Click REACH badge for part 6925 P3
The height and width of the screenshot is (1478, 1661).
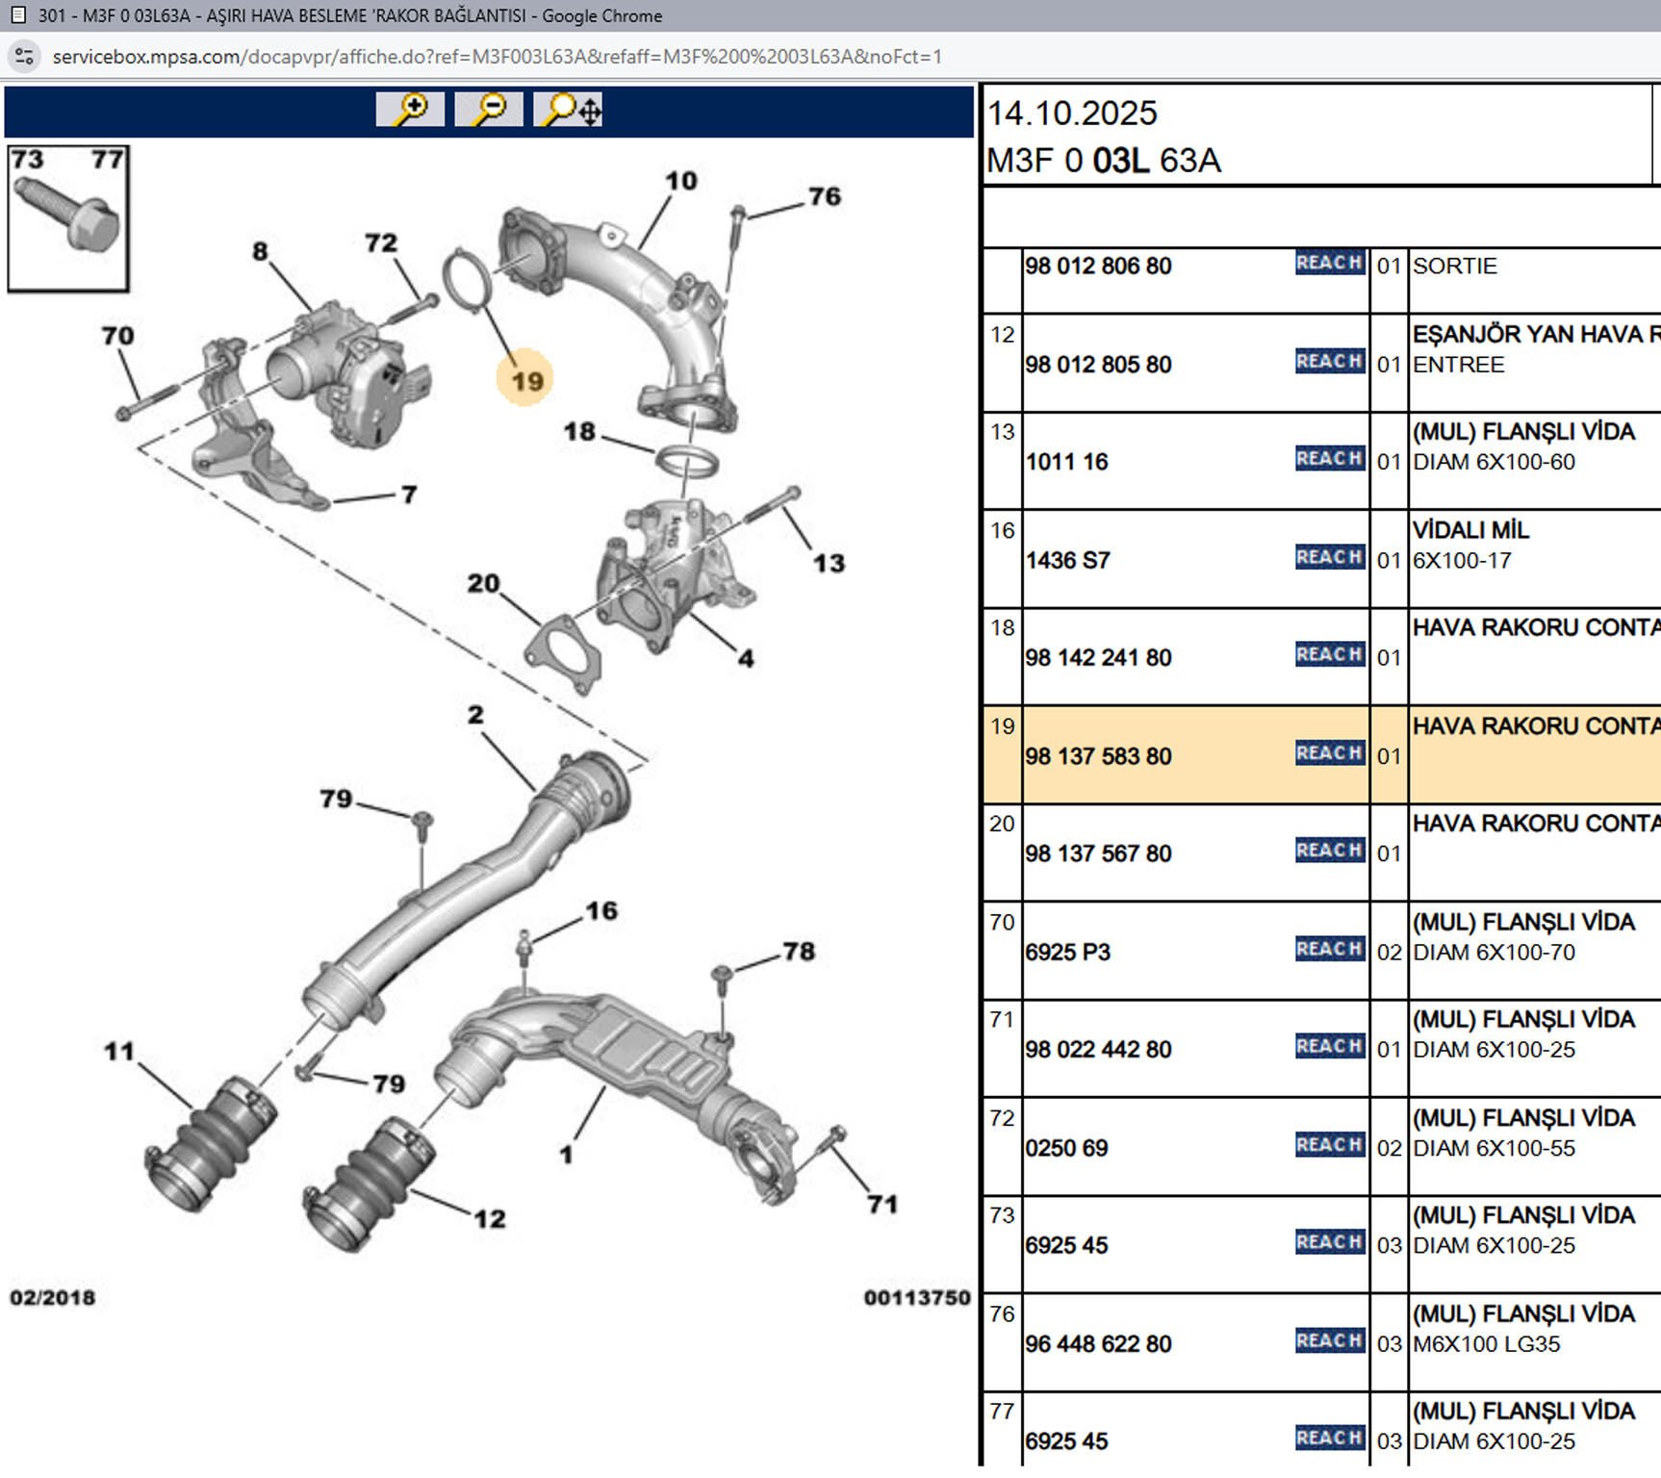pyautogui.click(x=1329, y=950)
